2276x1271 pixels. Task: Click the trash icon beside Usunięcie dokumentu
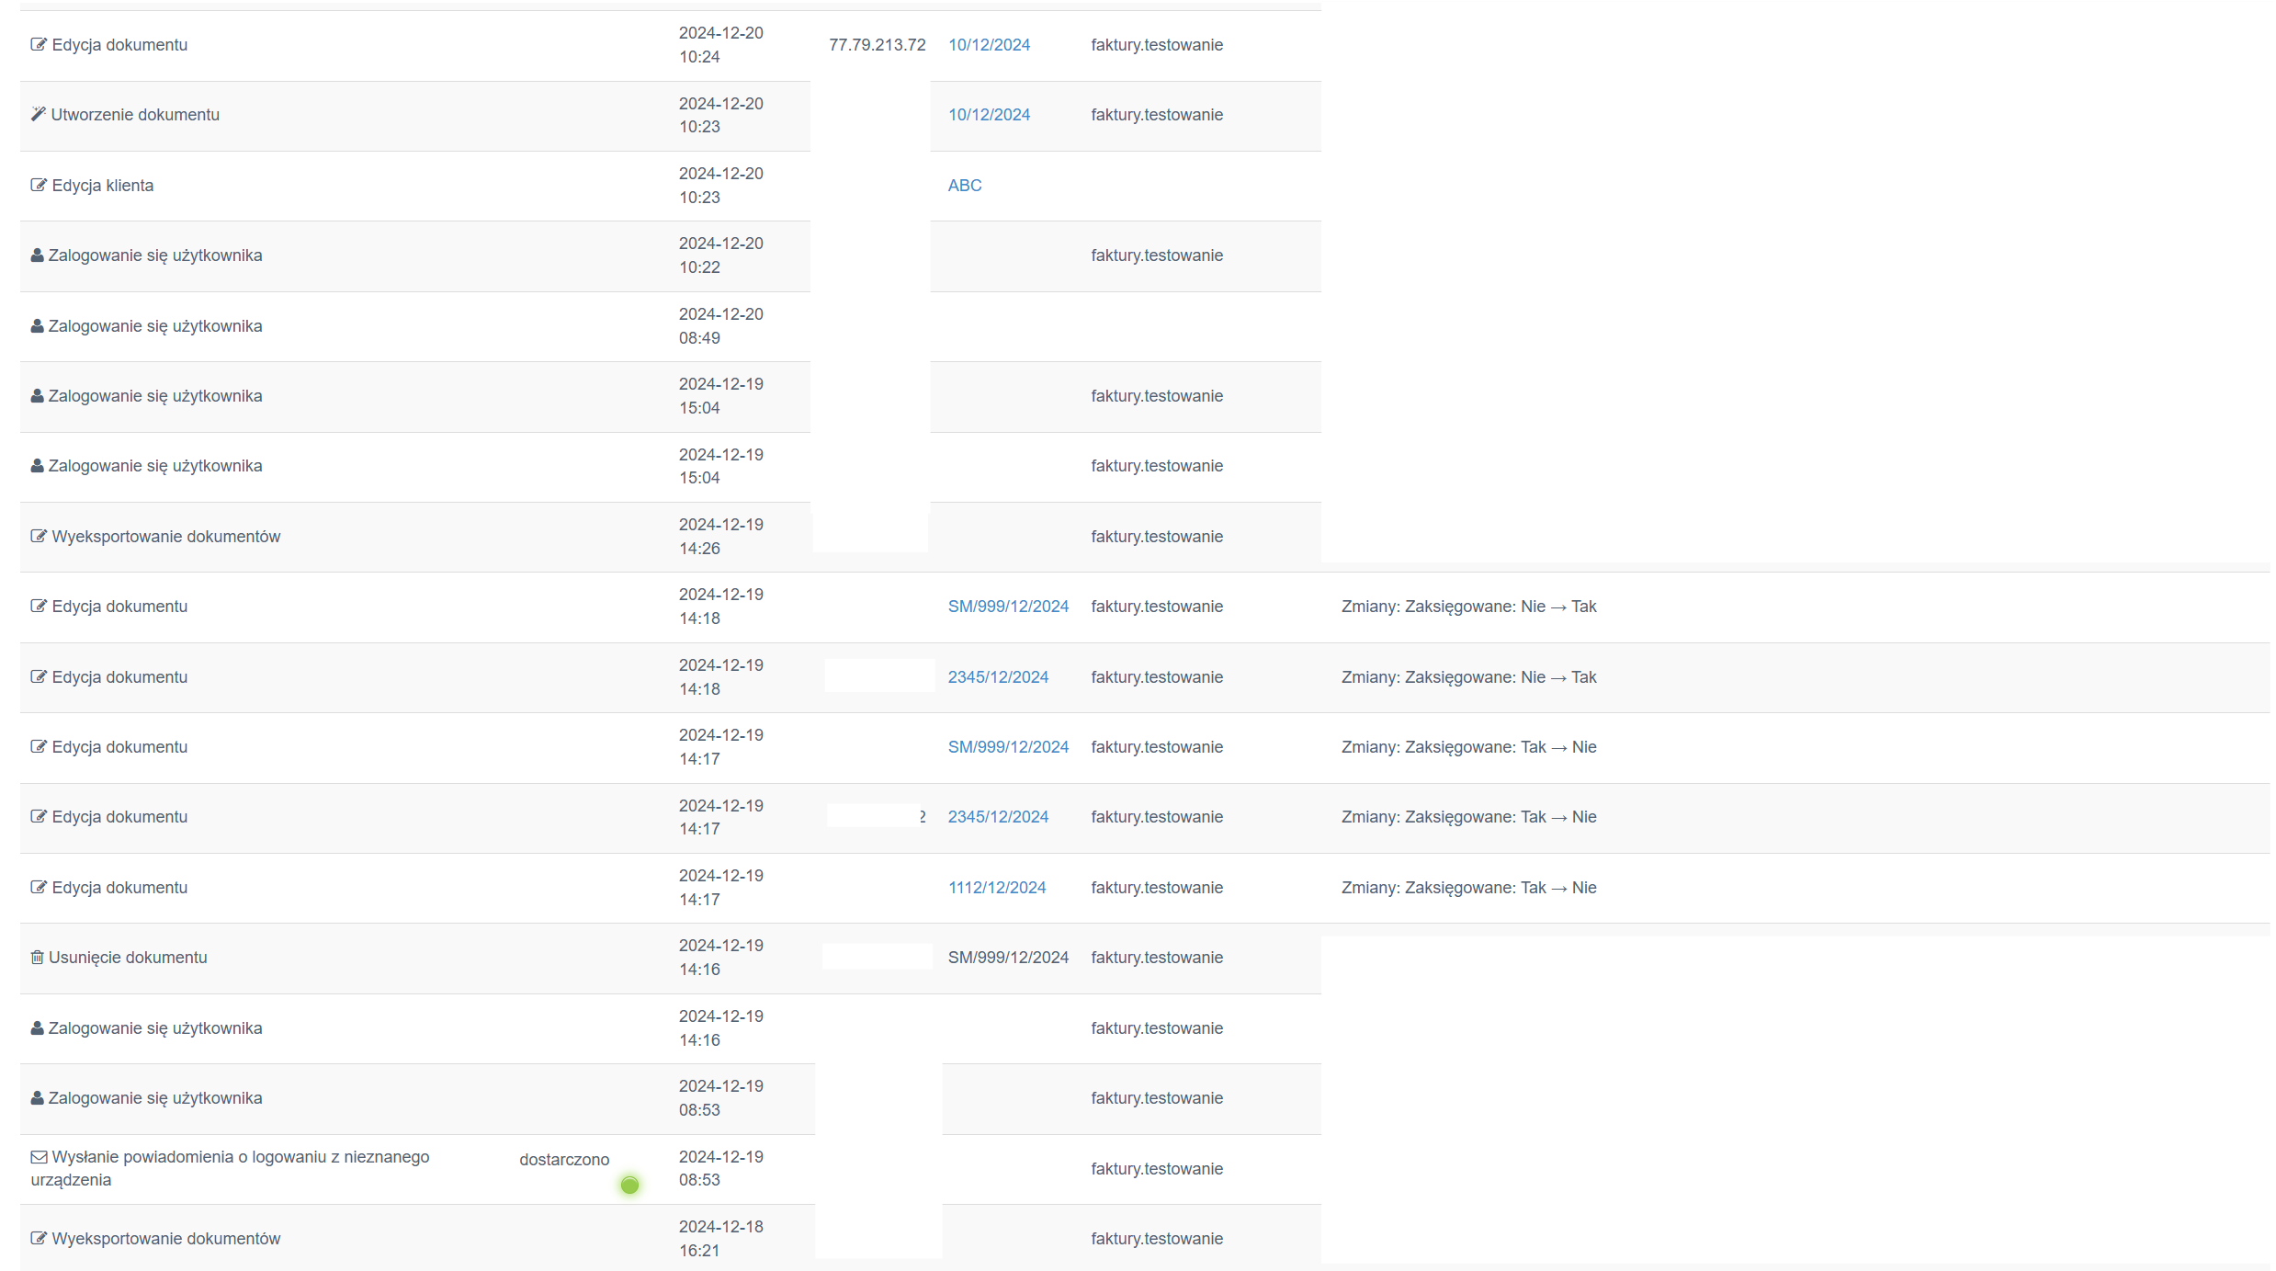point(37,958)
